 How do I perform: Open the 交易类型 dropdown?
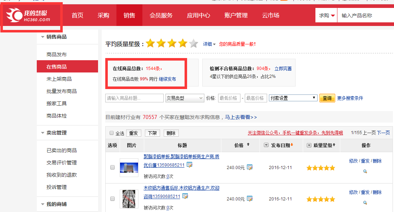click(185, 98)
